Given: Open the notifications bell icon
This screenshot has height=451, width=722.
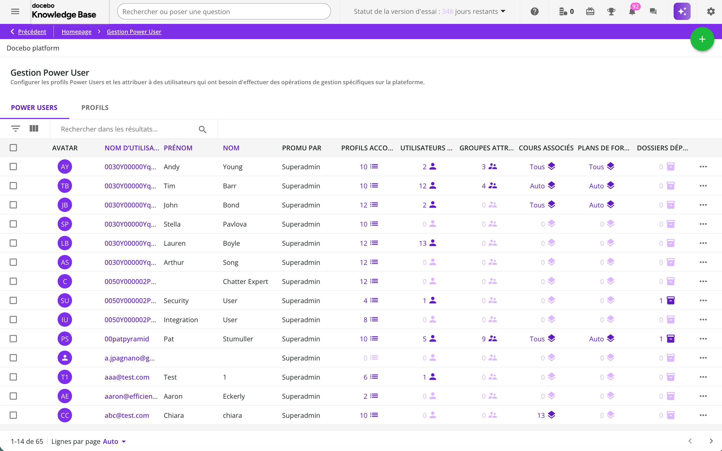Looking at the screenshot, I should (x=632, y=12).
